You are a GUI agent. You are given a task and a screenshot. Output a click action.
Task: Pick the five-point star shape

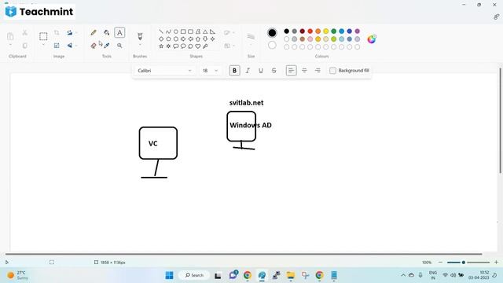pos(161,46)
